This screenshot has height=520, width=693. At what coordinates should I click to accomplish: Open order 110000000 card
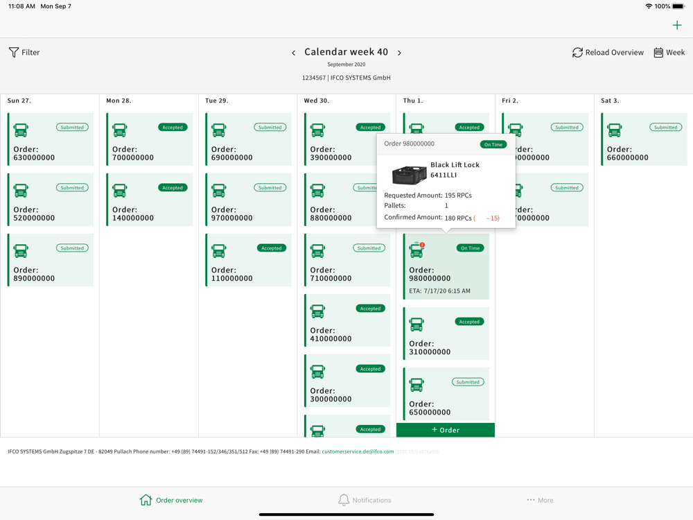point(248,260)
